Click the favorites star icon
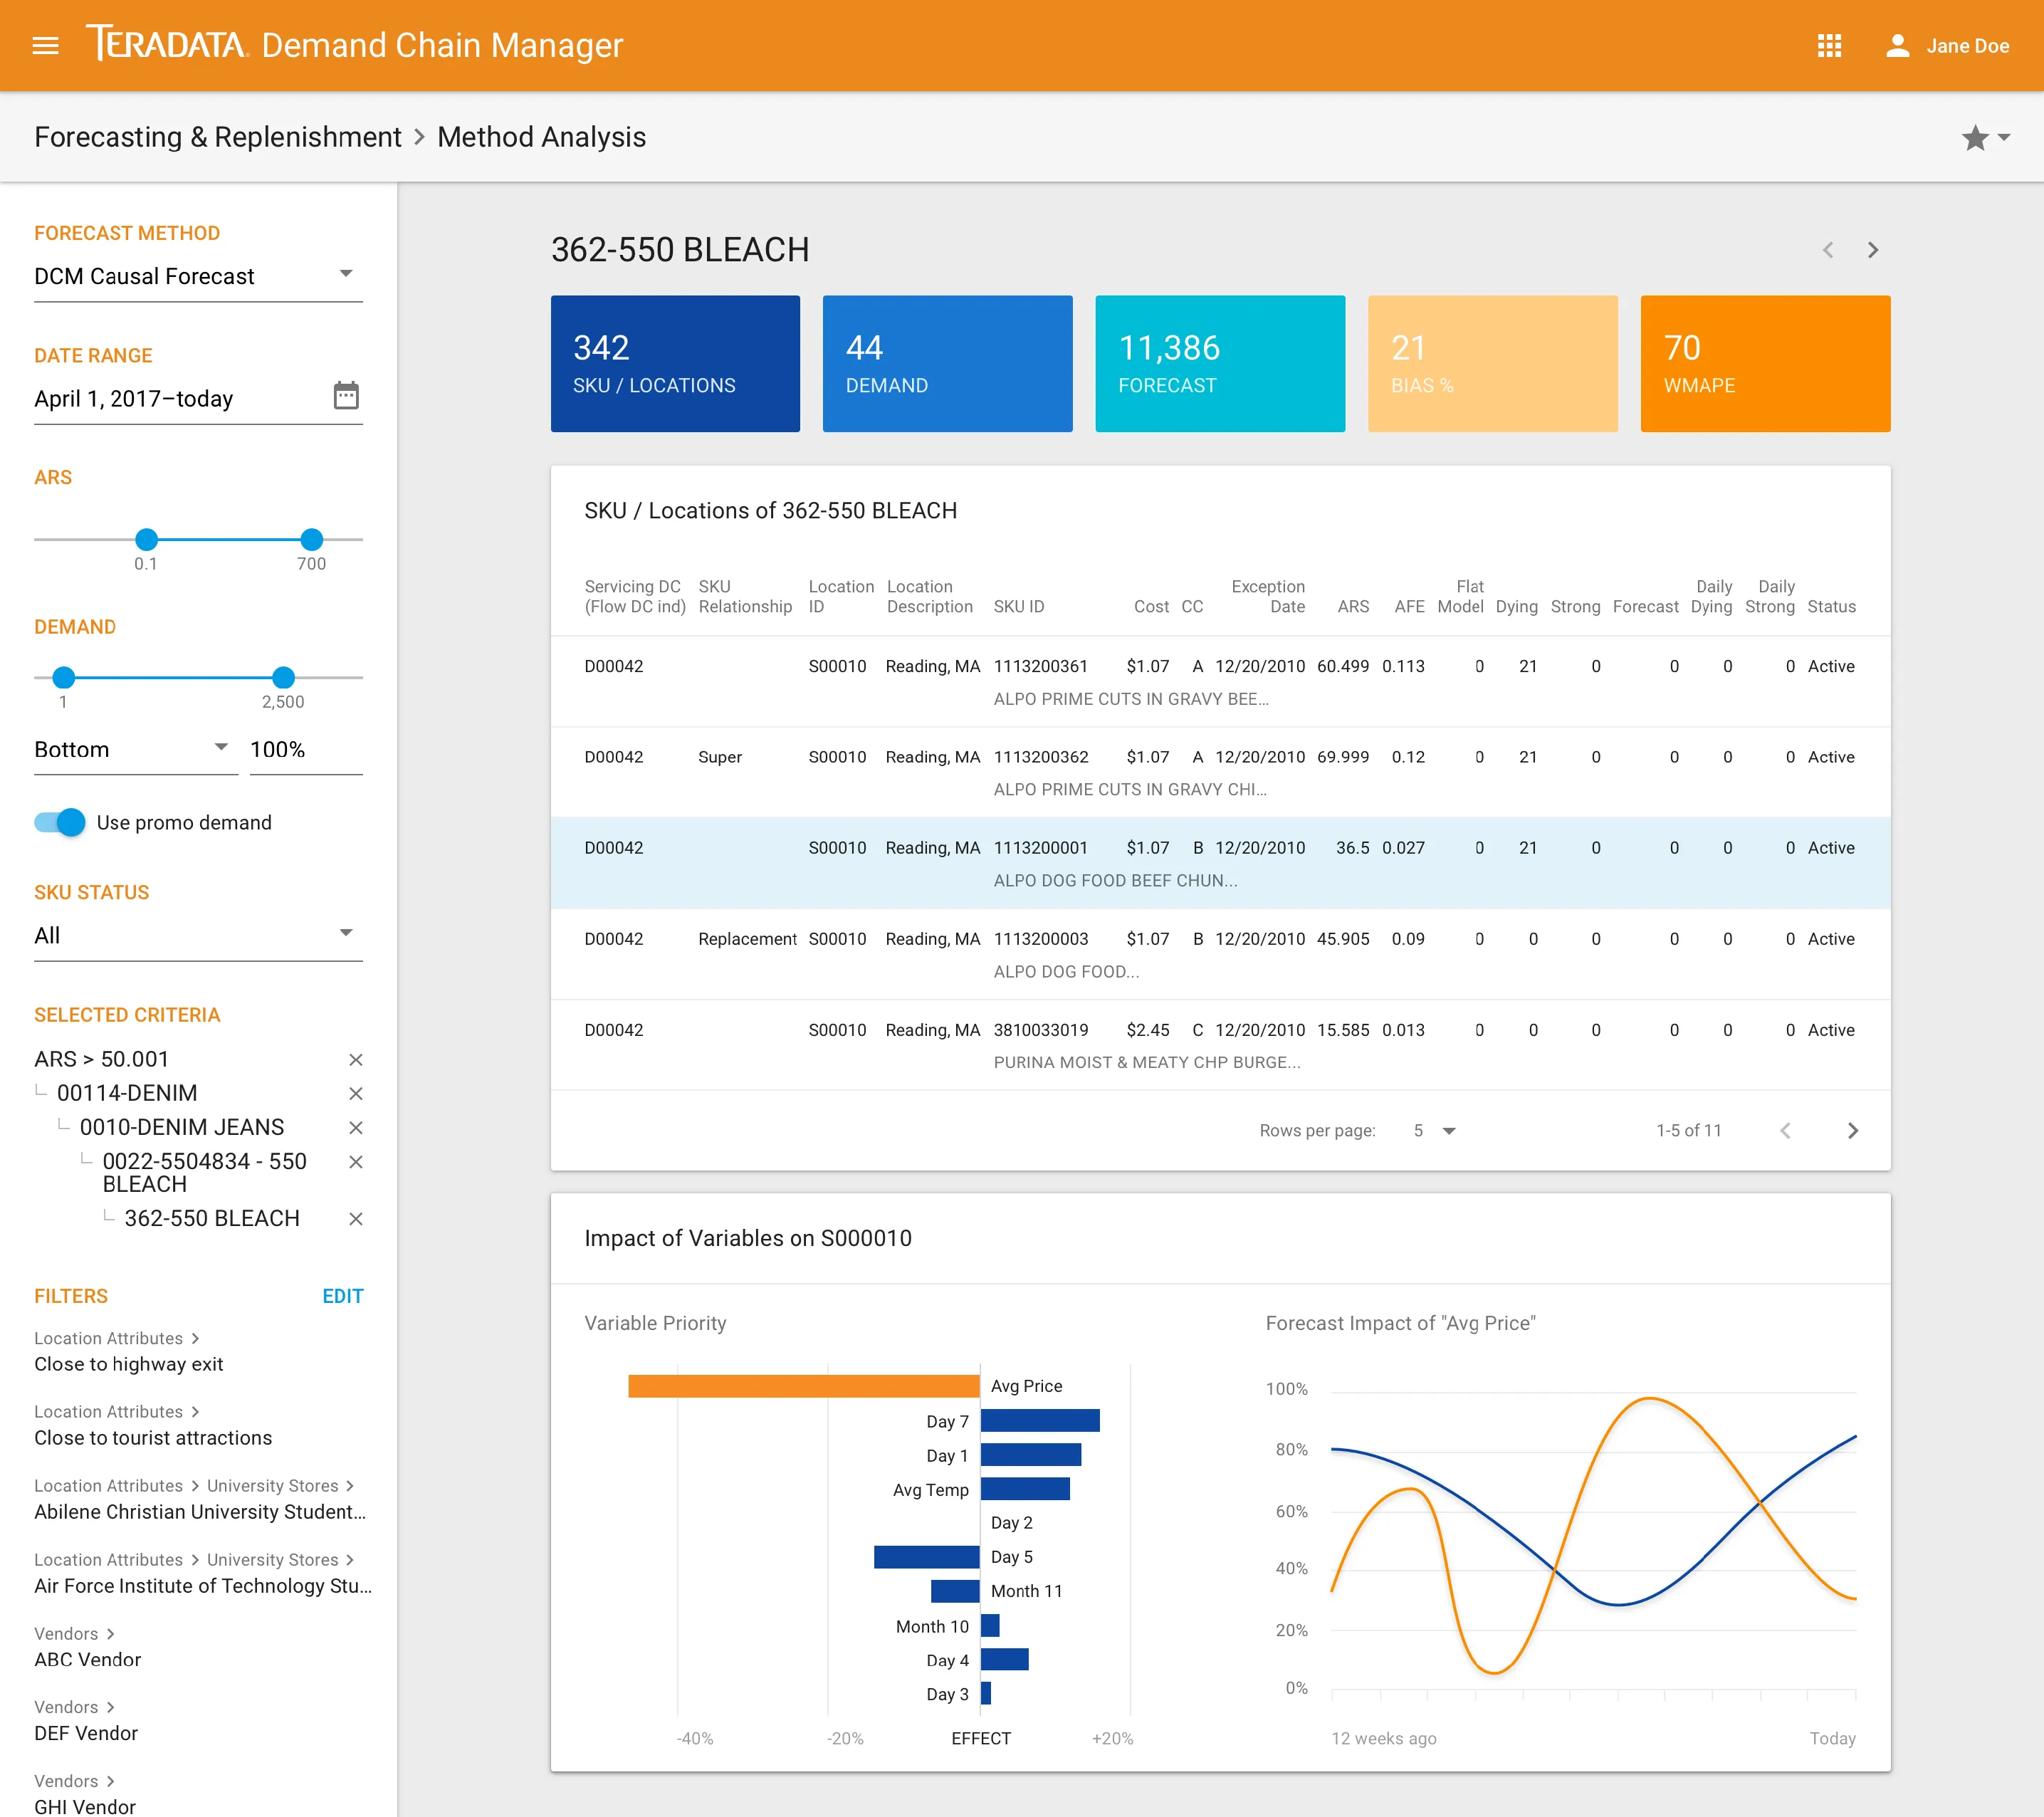The height and width of the screenshot is (1817, 2044). [1974, 138]
